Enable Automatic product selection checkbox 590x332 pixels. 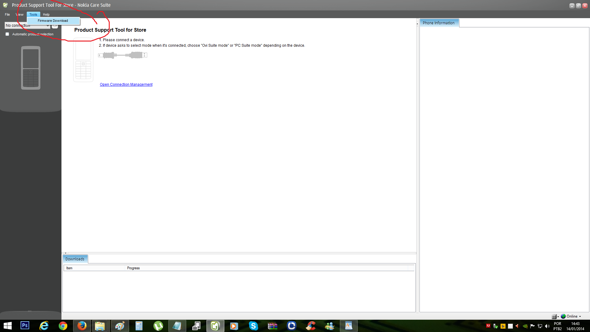(x=7, y=34)
